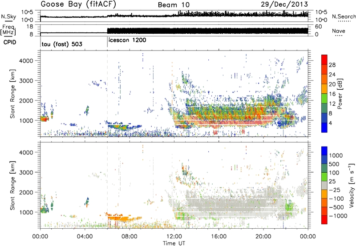Click the '1000' positive velocity scale value
The height and width of the screenshot is (246, 356).
point(336,155)
